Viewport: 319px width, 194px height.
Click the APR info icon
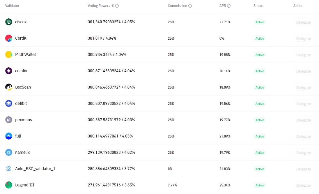(x=229, y=6)
